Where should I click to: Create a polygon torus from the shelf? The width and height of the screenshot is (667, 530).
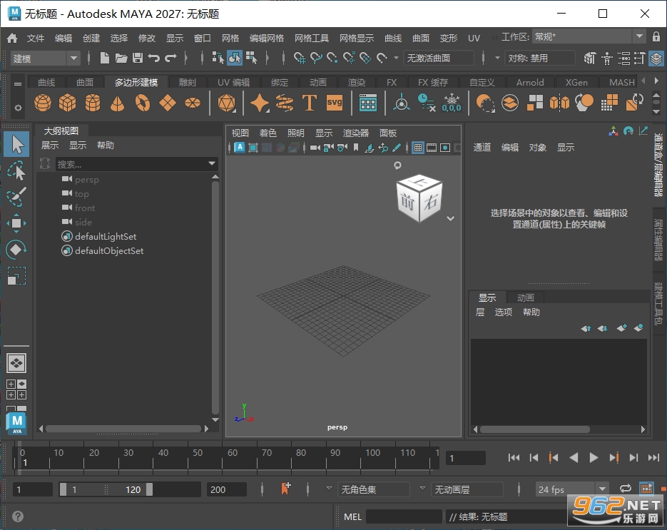[143, 103]
